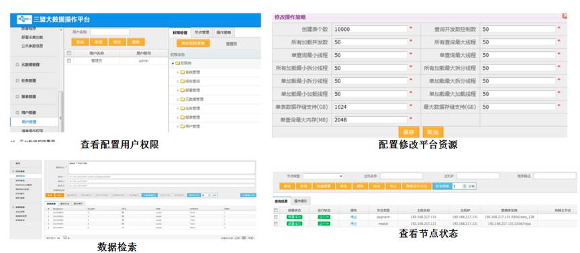Click the green deployment status badge in segment row
Image resolution: width=580 pixels, height=253 pixels.
tap(295, 217)
